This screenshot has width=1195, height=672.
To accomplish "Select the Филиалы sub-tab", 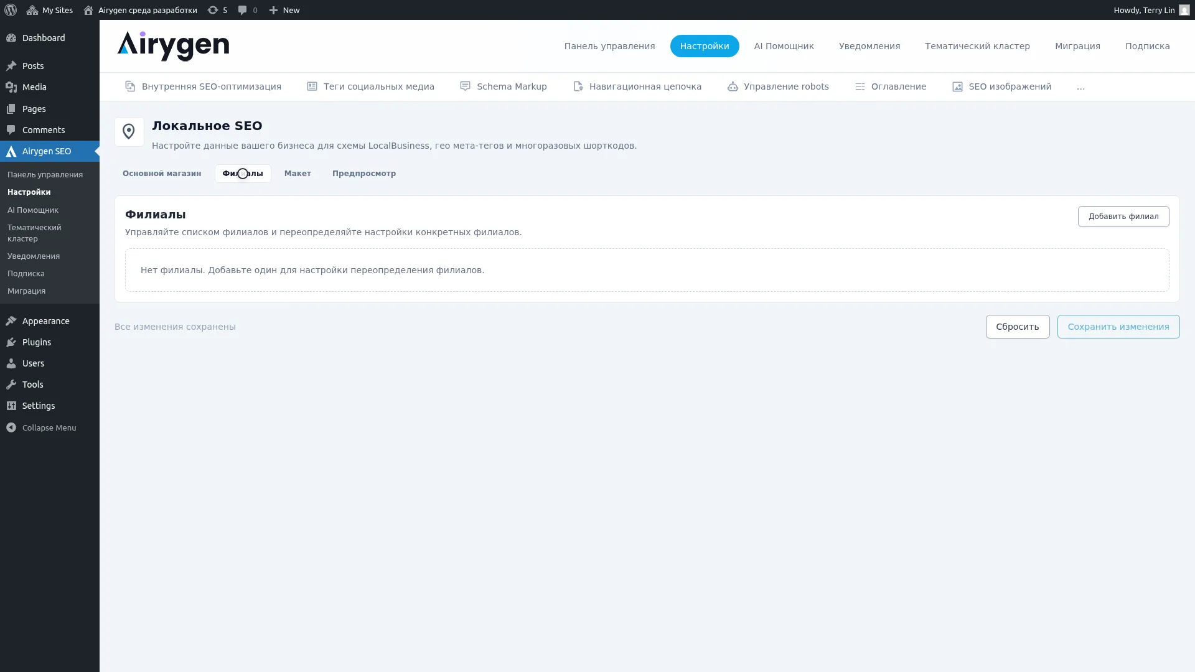I will point(243,174).
